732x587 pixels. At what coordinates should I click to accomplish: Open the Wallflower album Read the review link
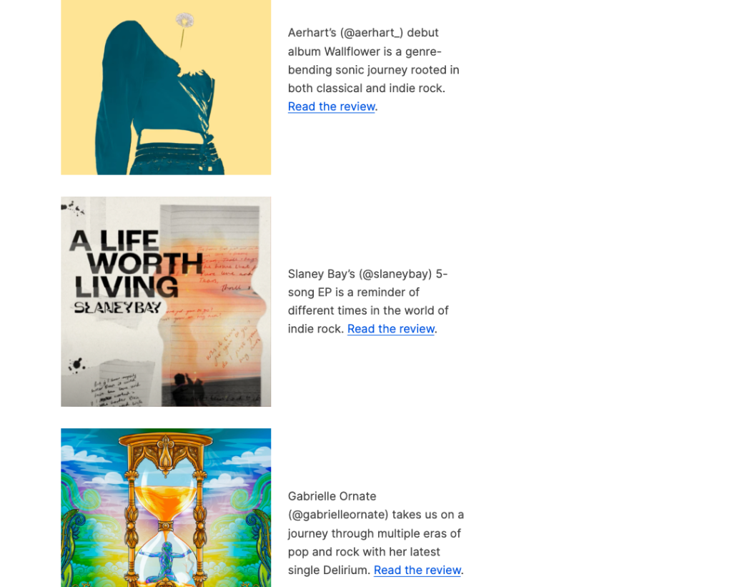coord(332,107)
